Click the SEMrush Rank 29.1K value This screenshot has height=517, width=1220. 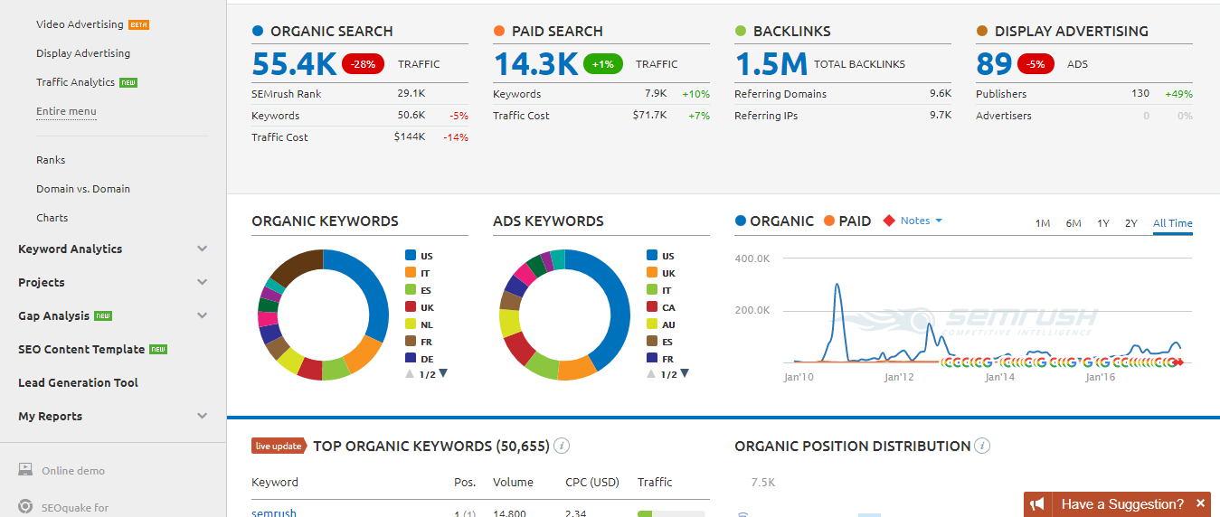click(x=411, y=94)
